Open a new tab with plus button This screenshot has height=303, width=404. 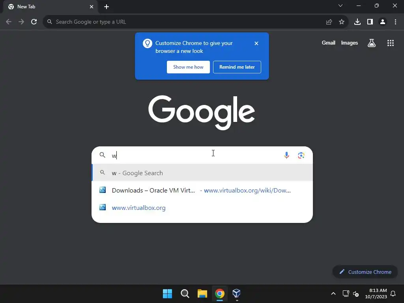(107, 7)
